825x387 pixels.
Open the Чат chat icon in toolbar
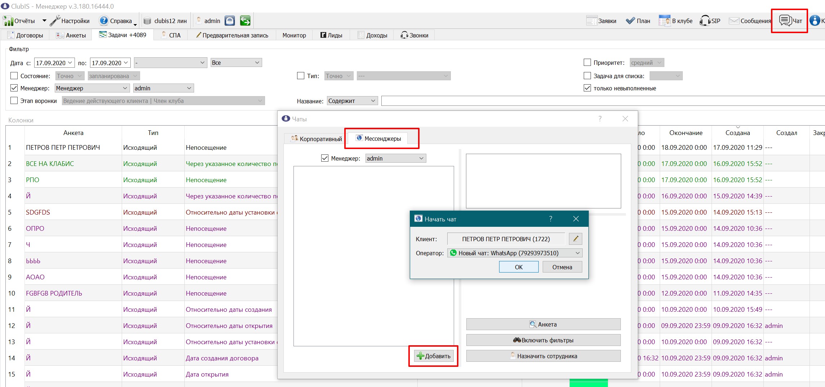[x=785, y=21]
